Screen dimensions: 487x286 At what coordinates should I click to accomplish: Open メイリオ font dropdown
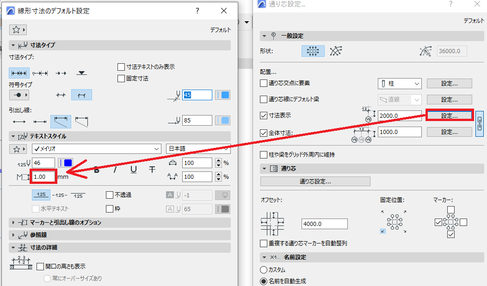[97, 149]
